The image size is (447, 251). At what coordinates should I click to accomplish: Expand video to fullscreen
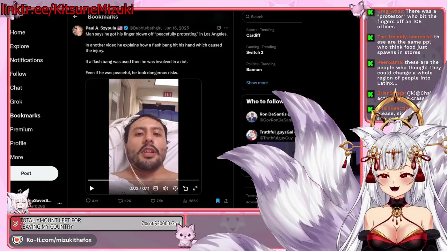pyautogui.click(x=195, y=188)
